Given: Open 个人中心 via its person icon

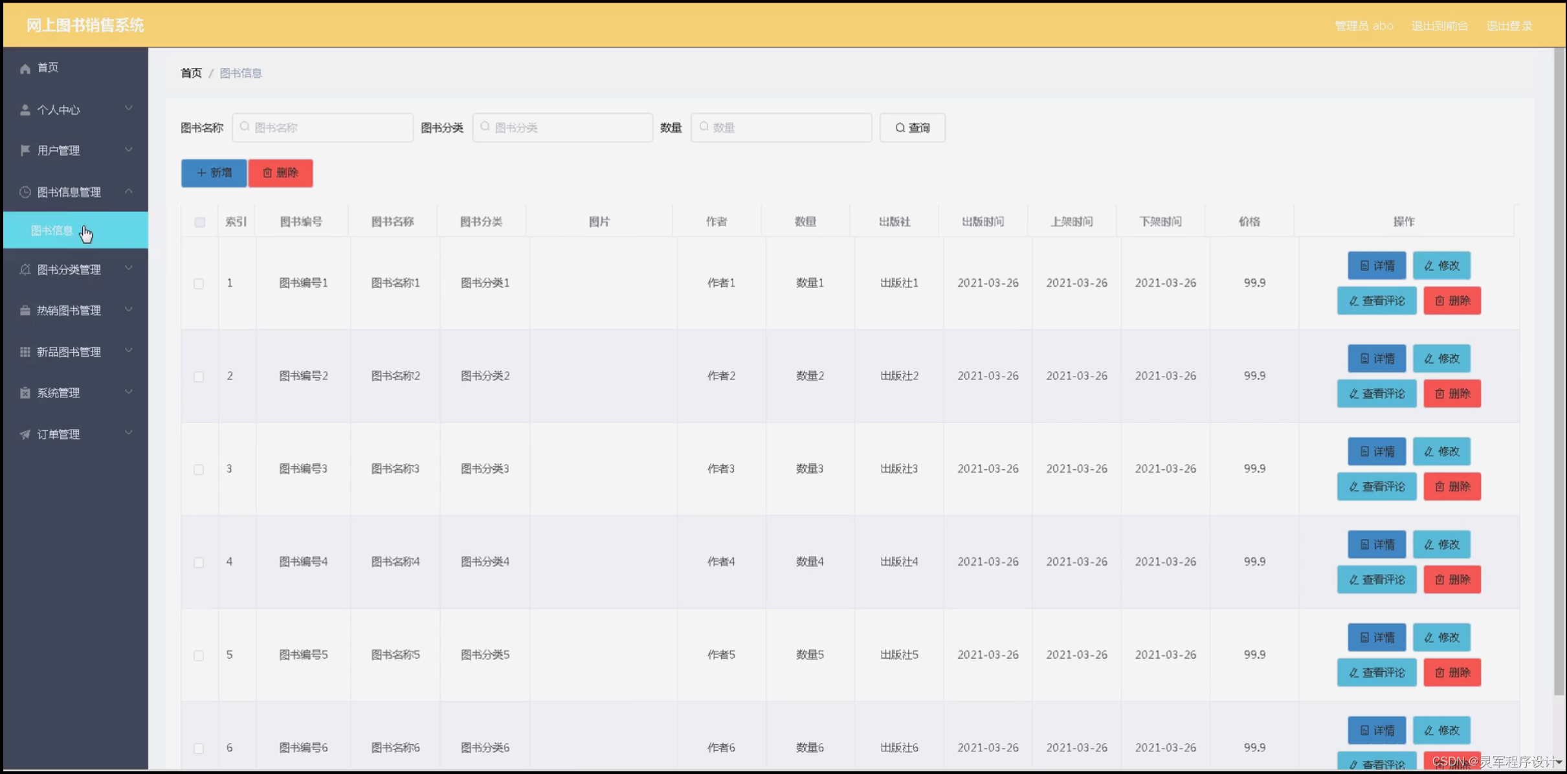Looking at the screenshot, I should point(25,109).
